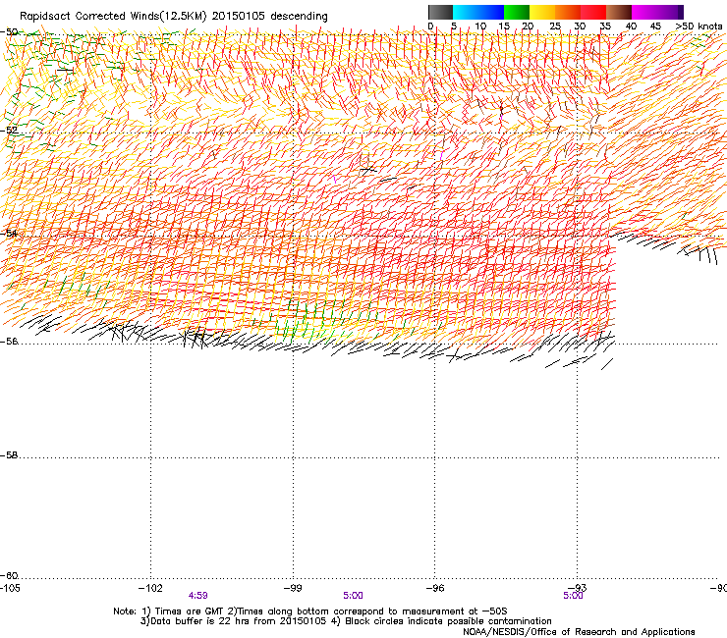Image resolution: width=727 pixels, height=638 pixels.
Task: Select the green 15-20 knots legend swatch
Action: point(517,12)
